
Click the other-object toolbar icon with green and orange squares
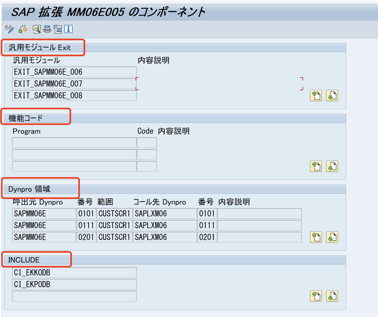pos(23,29)
